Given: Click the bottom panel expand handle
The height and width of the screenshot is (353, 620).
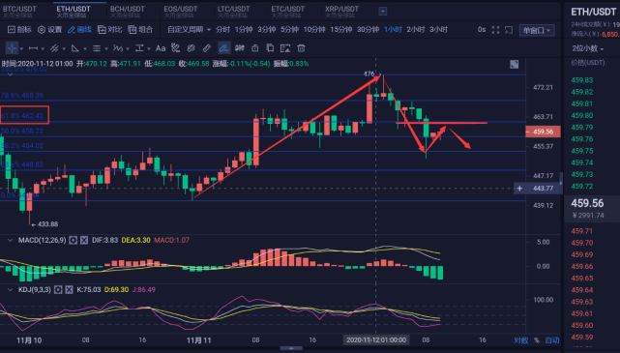Looking at the screenshot, I should click(291, 348).
